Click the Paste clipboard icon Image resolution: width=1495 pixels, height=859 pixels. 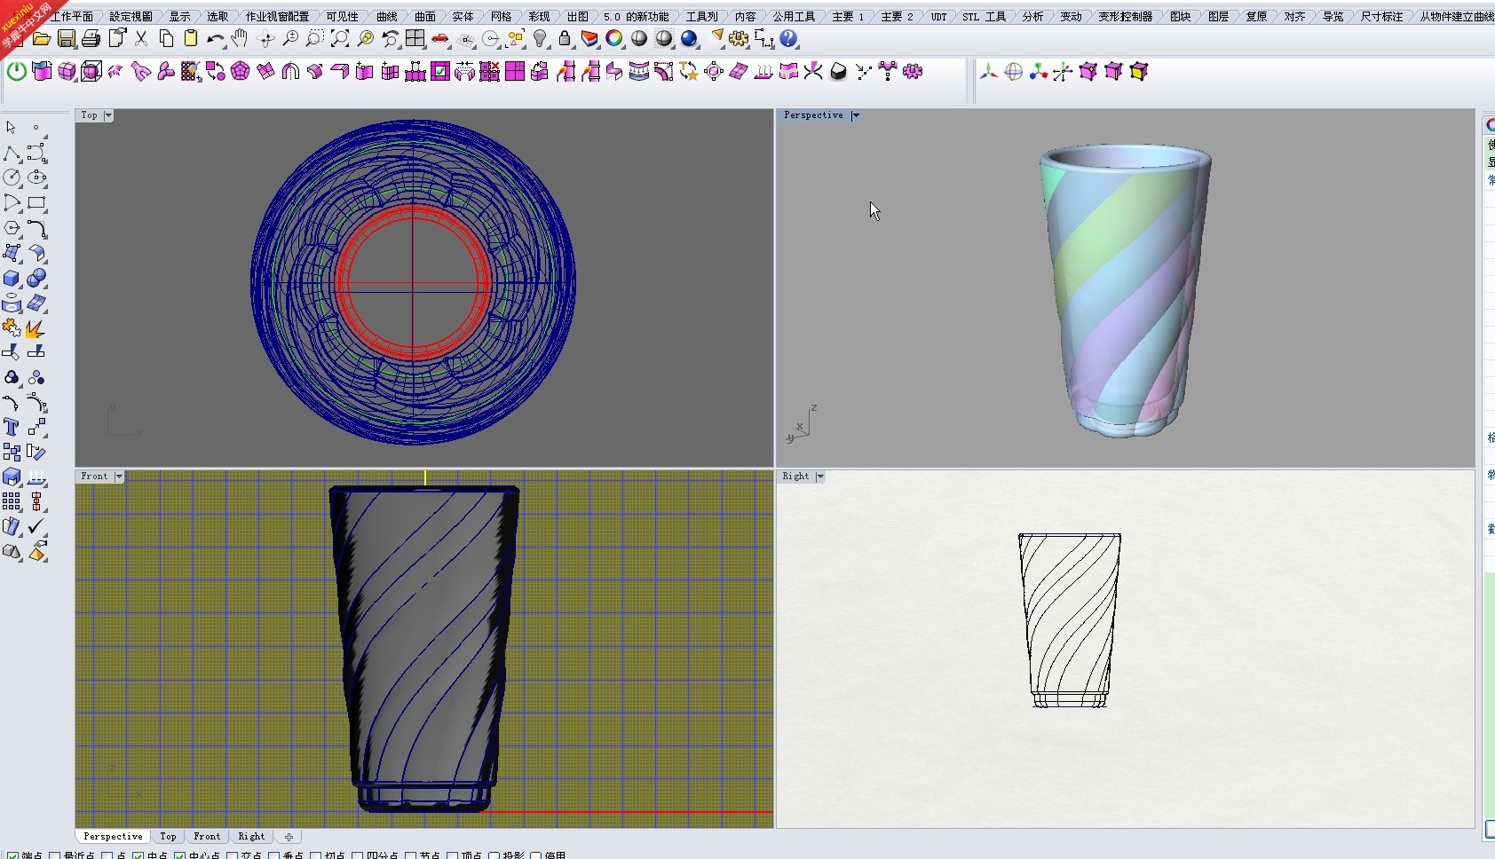pyautogui.click(x=191, y=39)
